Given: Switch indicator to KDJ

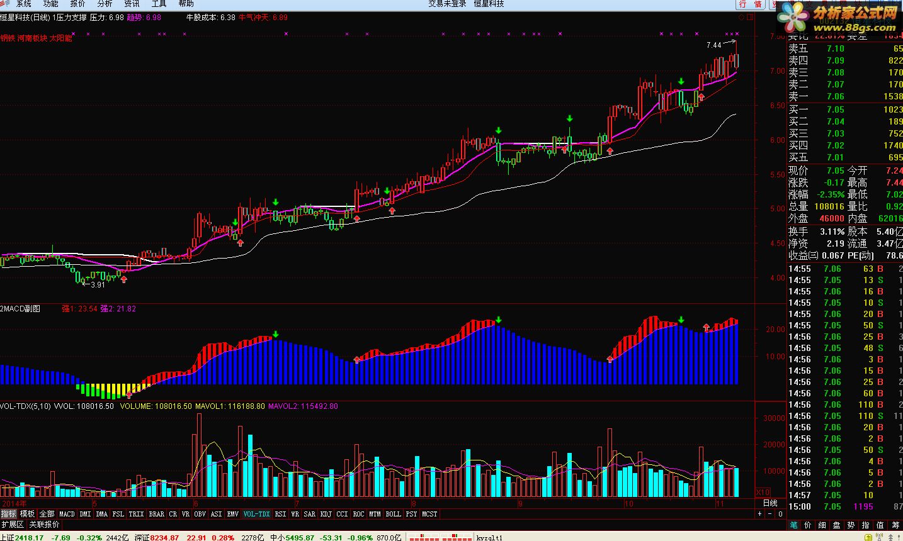Looking at the screenshot, I should point(326,514).
